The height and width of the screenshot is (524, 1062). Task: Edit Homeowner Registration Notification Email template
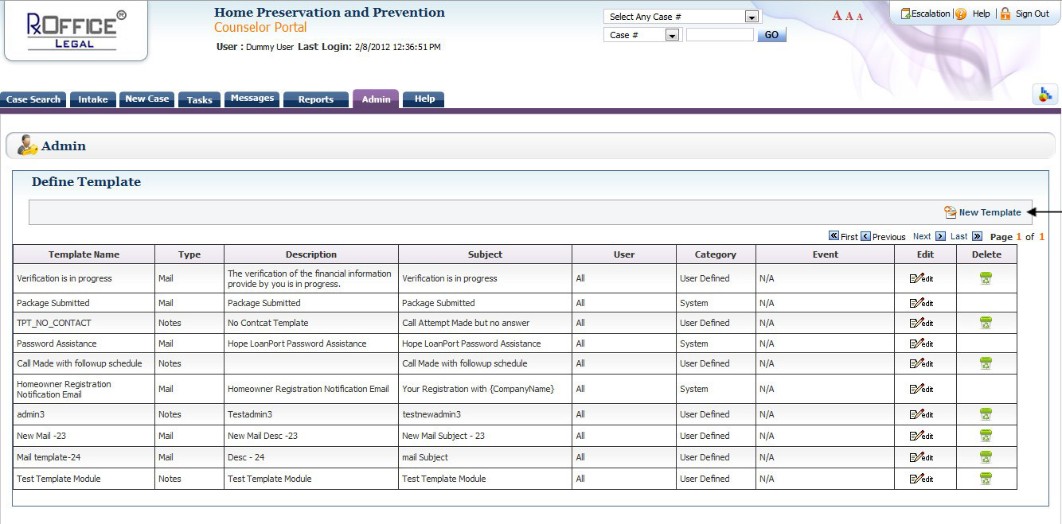[x=921, y=389]
